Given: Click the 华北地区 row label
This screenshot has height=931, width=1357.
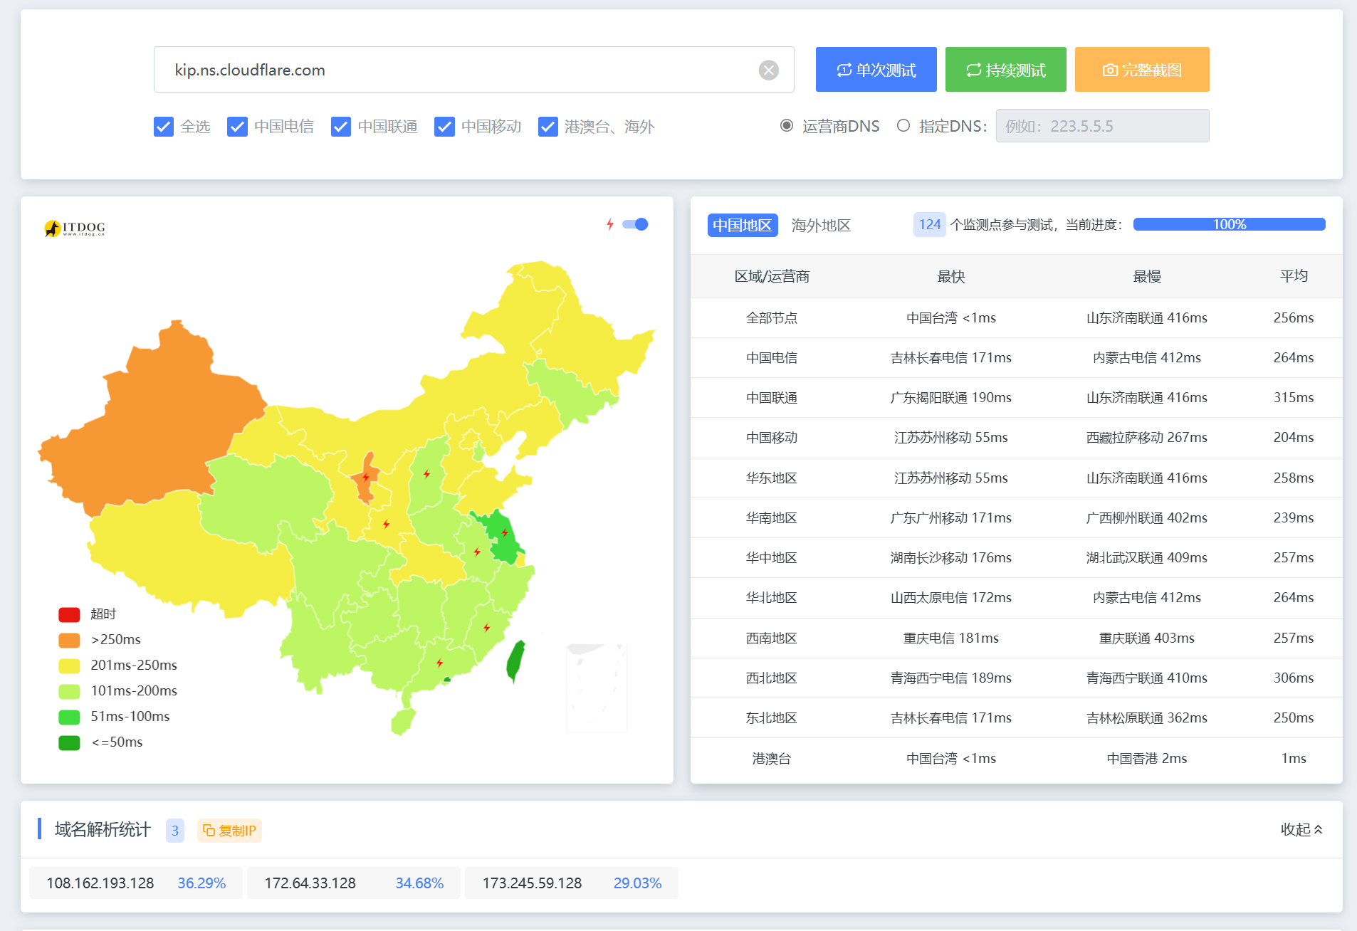Looking at the screenshot, I should (x=772, y=597).
